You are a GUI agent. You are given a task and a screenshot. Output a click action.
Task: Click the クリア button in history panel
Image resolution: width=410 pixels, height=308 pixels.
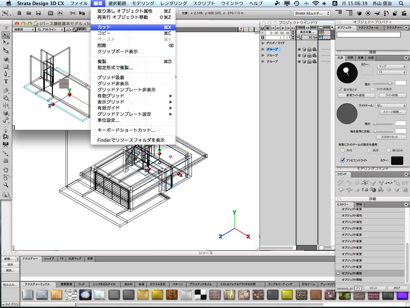[396, 288]
